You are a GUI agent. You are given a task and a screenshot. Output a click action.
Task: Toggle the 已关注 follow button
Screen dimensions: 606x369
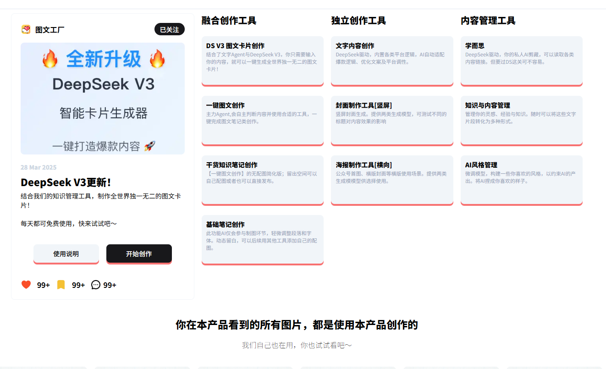click(169, 29)
